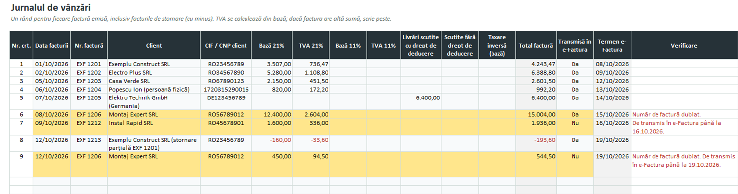Screen dimensions: 738x194
Task: Select negative base cell '-160,00'
Action: coord(272,144)
